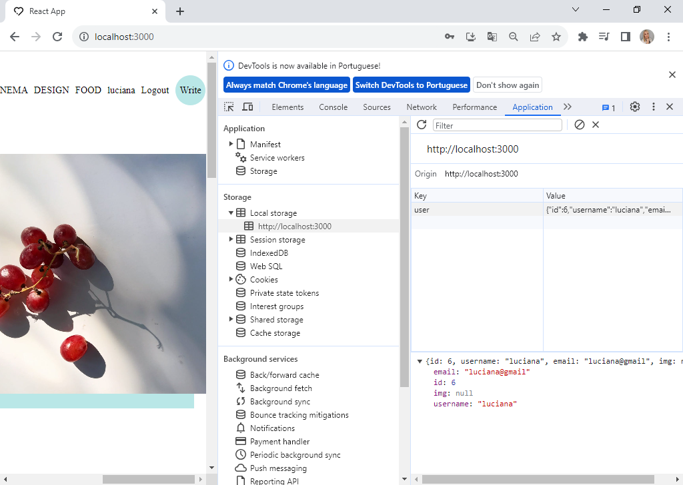Open Payment handler item
The image size is (683, 485).
[279, 442]
